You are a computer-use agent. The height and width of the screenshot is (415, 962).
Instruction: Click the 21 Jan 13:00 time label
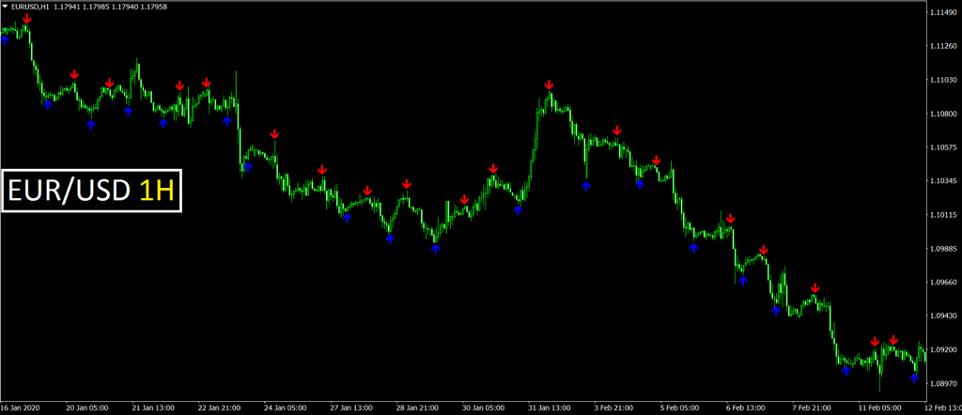tap(153, 407)
